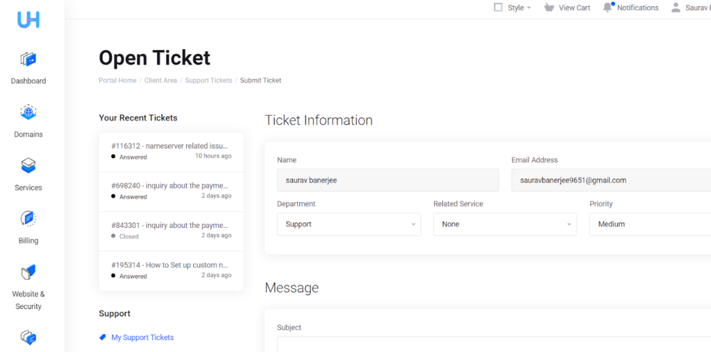Click the Submit Ticket breadcrumb text
Image resolution: width=711 pixels, height=352 pixels.
(x=261, y=80)
